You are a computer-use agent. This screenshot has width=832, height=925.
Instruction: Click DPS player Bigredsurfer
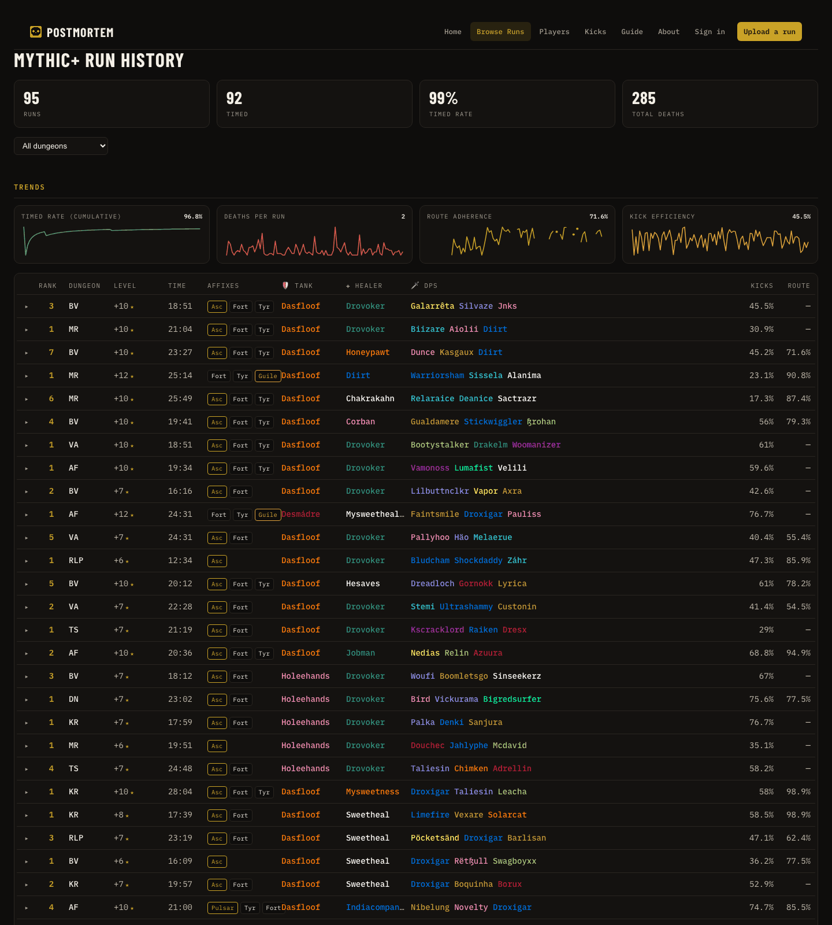512,699
